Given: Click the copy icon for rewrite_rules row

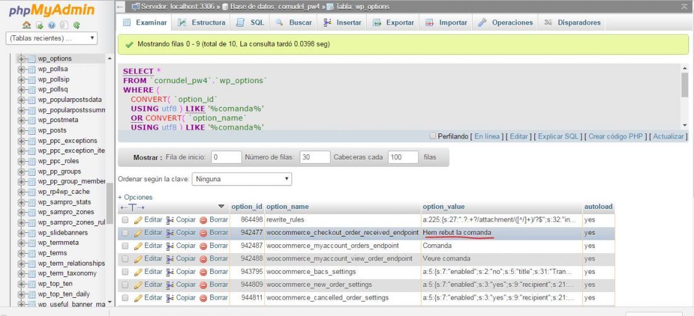Looking at the screenshot, I should [170, 220].
